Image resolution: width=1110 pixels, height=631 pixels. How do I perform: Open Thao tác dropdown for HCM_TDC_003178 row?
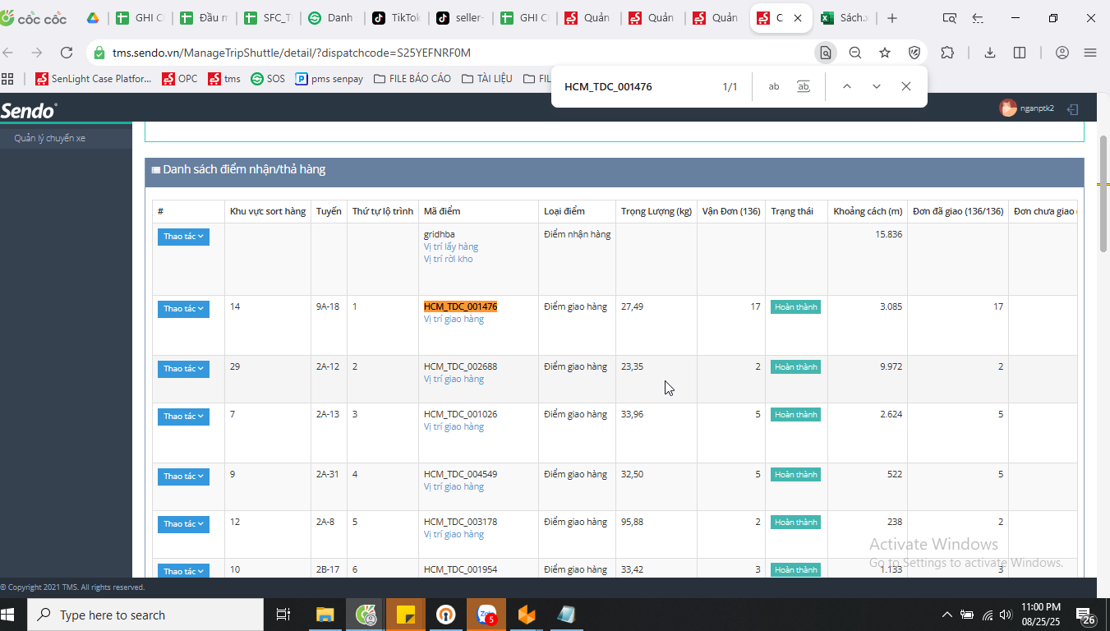[x=183, y=524]
